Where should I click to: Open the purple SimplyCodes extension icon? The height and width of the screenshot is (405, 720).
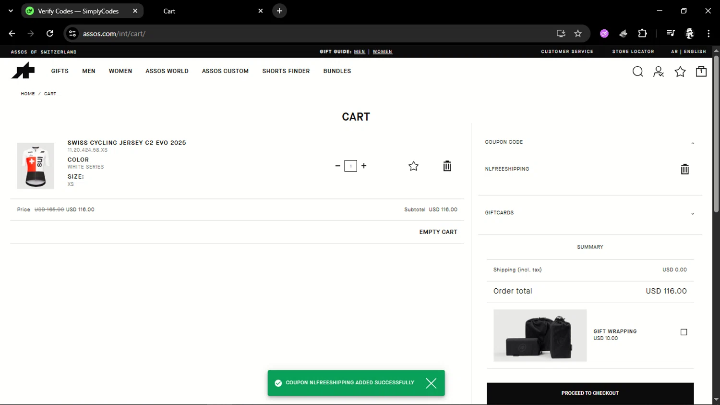pyautogui.click(x=604, y=33)
